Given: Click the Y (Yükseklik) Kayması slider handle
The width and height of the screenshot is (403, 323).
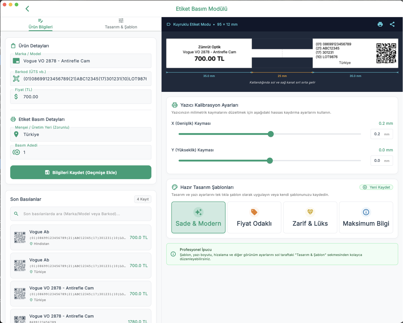Looking at the screenshot, I should coord(270,161).
